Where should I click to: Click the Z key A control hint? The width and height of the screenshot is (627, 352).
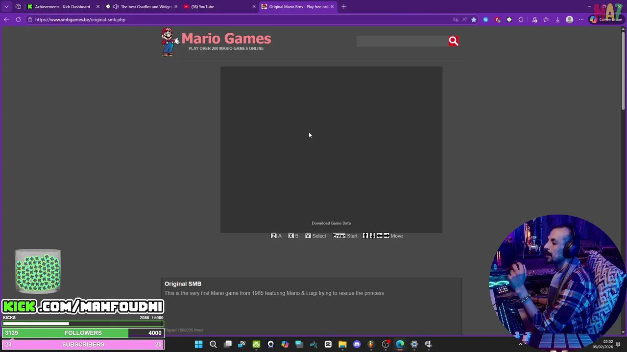click(276, 236)
